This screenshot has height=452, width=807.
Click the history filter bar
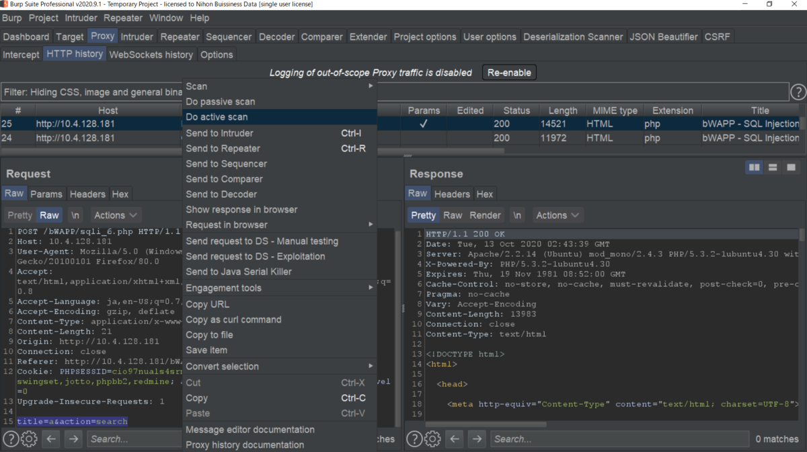pos(394,92)
